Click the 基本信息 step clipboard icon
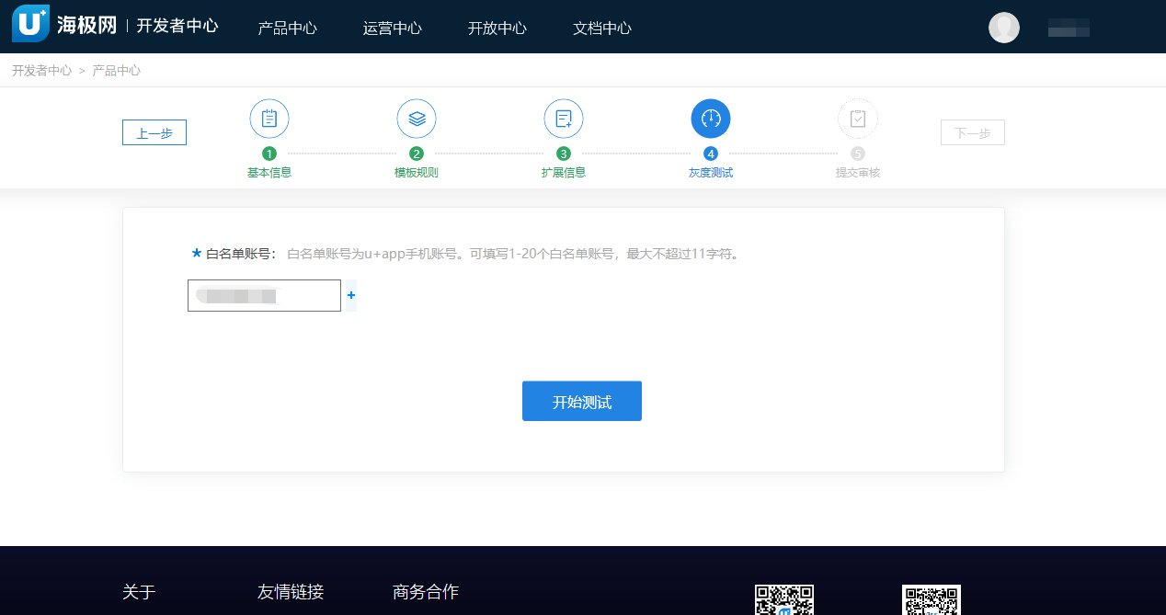 point(269,119)
